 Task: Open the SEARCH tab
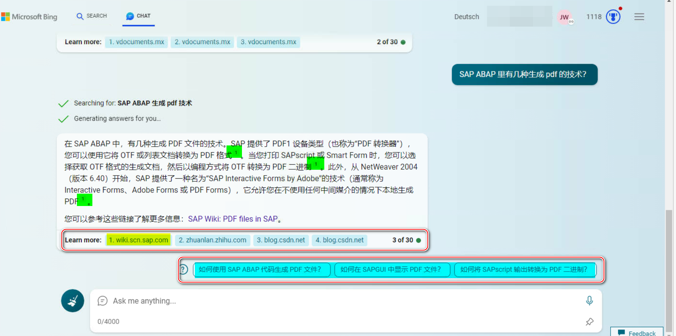(x=92, y=16)
